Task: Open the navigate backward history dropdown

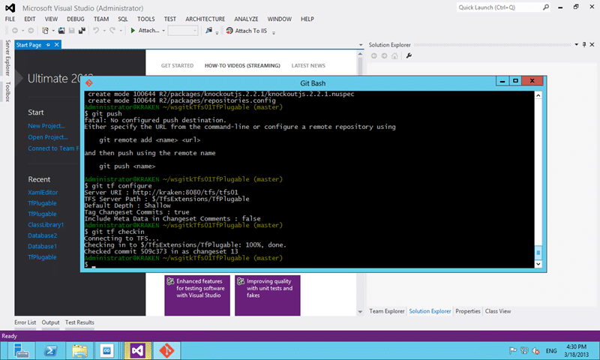Action: pyautogui.click(x=22, y=31)
